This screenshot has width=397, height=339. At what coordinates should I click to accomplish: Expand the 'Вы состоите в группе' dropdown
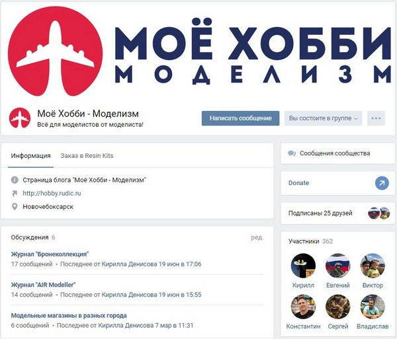[x=324, y=118]
